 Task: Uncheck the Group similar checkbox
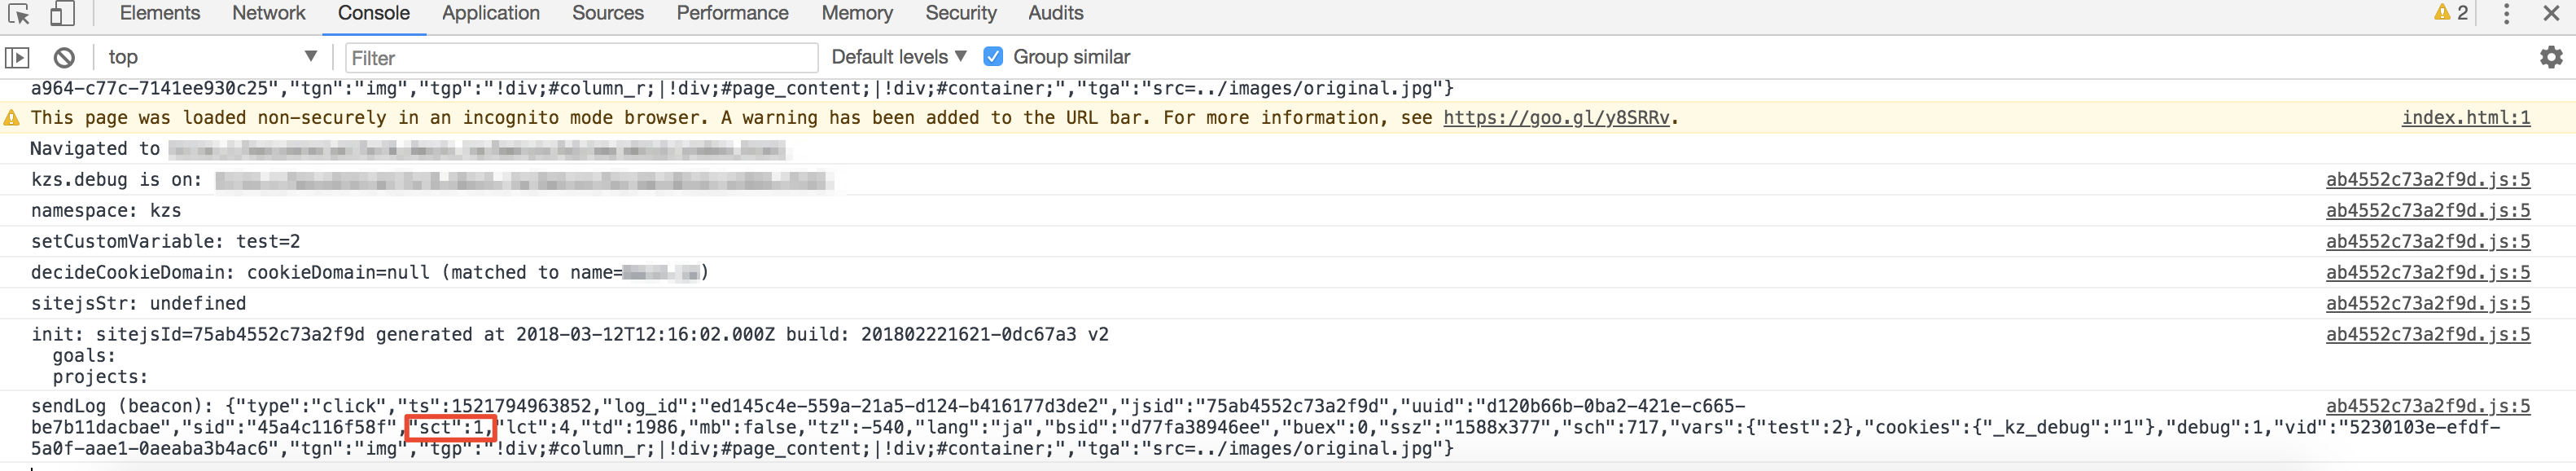pos(993,57)
